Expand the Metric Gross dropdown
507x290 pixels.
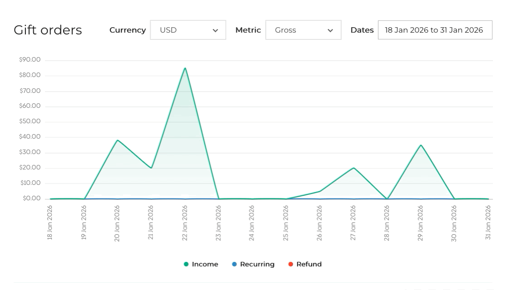(x=303, y=30)
